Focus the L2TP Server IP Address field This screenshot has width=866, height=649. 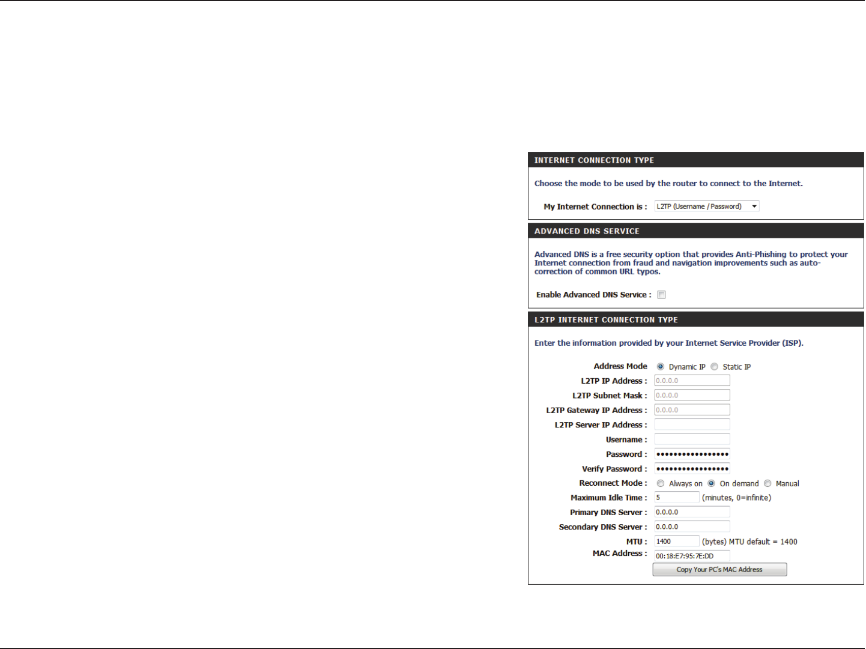point(692,424)
